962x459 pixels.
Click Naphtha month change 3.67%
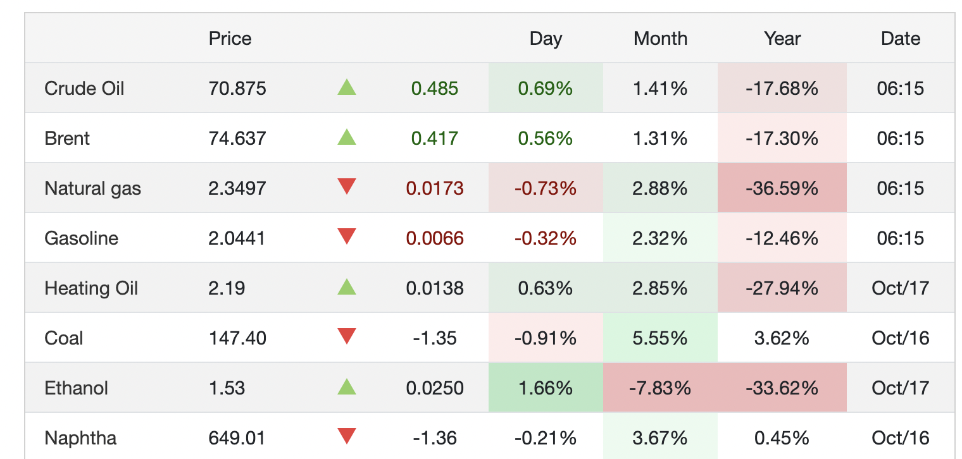[660, 438]
